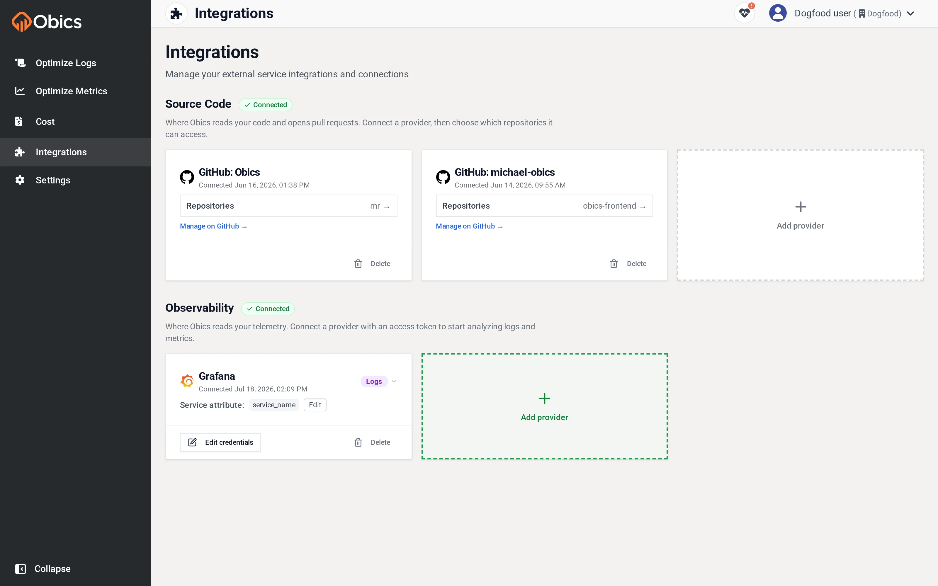
Task: Click the Observability section heading
Action: coord(200,308)
